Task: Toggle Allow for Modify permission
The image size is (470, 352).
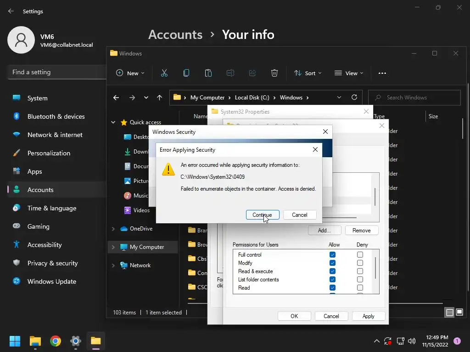Action: [x=332, y=263]
